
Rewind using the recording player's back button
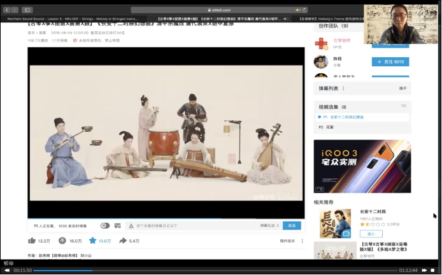(x=7, y=270)
